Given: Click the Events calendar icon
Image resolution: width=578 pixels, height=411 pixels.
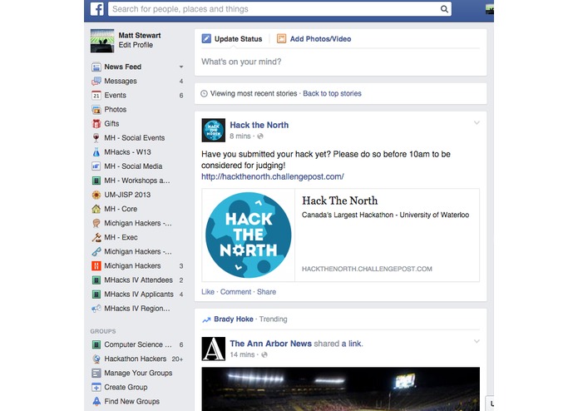Looking at the screenshot, I should pyautogui.click(x=96, y=96).
